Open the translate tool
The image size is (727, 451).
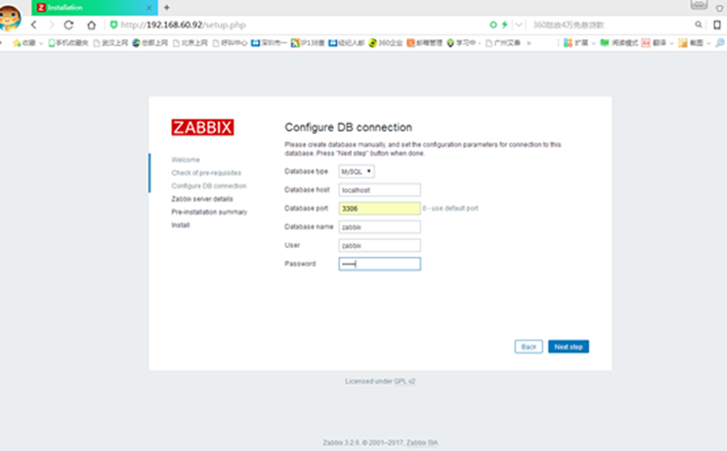(x=654, y=43)
